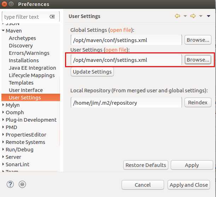Expand the Remote Systems node
The height and width of the screenshot is (197, 216).
pos(3,142)
